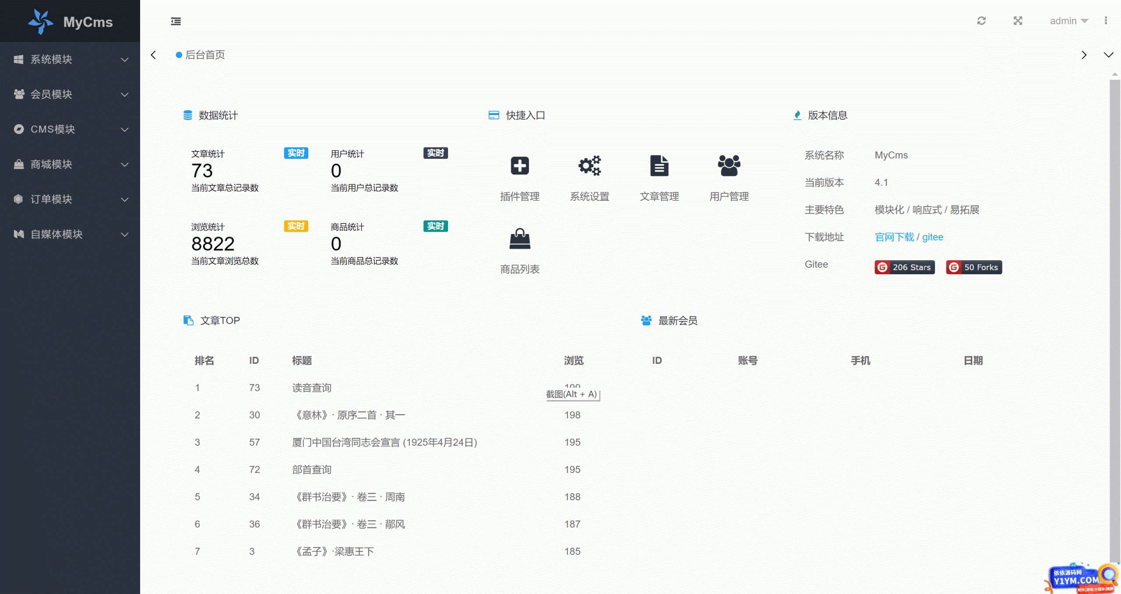The height and width of the screenshot is (594, 1121).
Task: Open 用户管理 users shortcut icon
Action: click(729, 166)
